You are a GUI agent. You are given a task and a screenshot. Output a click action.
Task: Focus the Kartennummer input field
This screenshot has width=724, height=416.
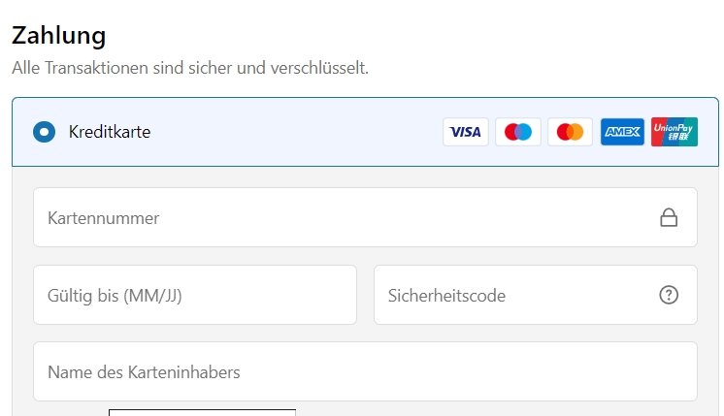[x=365, y=217]
